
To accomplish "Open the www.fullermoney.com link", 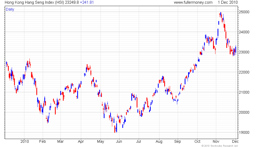I will click(x=193, y=2).
